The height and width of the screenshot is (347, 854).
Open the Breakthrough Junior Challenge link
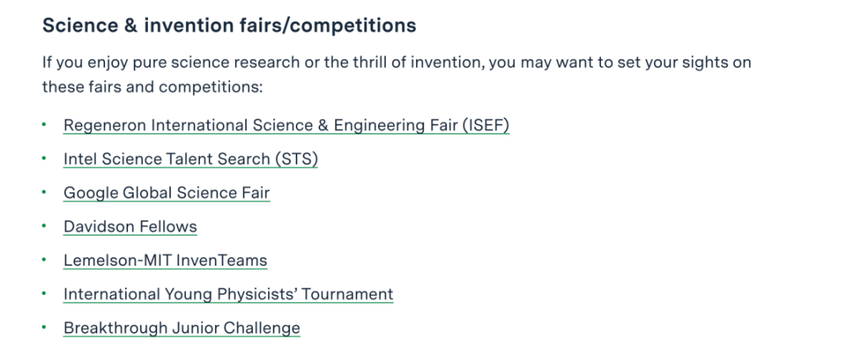coord(182,328)
